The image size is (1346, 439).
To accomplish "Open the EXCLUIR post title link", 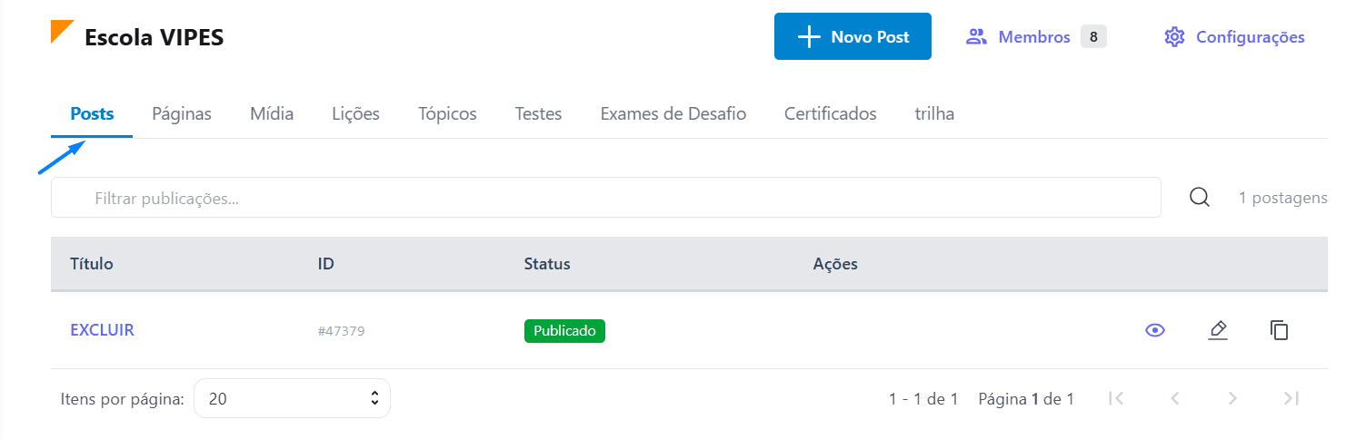I will (102, 330).
